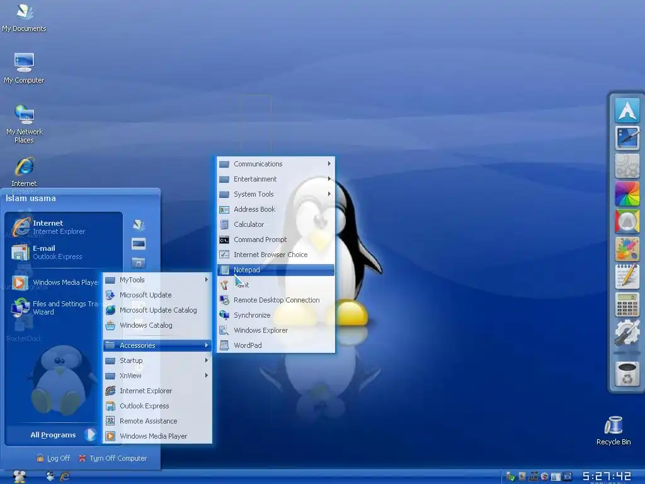Click the penguin start button on taskbar

(x=20, y=476)
